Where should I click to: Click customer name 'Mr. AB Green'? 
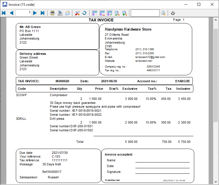[30, 27]
